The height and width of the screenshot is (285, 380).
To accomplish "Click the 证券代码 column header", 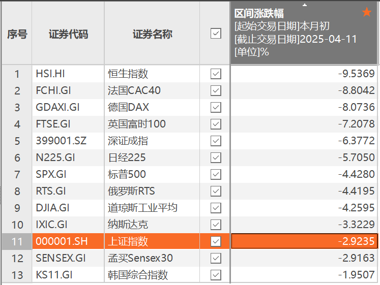I will pyautogui.click(x=68, y=34).
